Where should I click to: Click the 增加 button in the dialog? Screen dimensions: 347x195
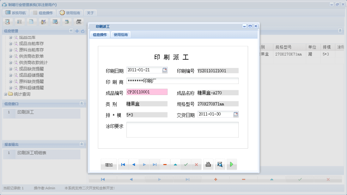pos(109,164)
